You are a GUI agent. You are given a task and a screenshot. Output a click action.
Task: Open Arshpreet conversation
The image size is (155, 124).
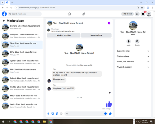point(22,36)
